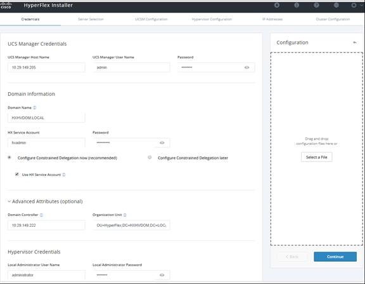Image resolution: width=365 pixels, height=284 pixels.
Task: Click the Select a File button
Action: tap(317, 158)
